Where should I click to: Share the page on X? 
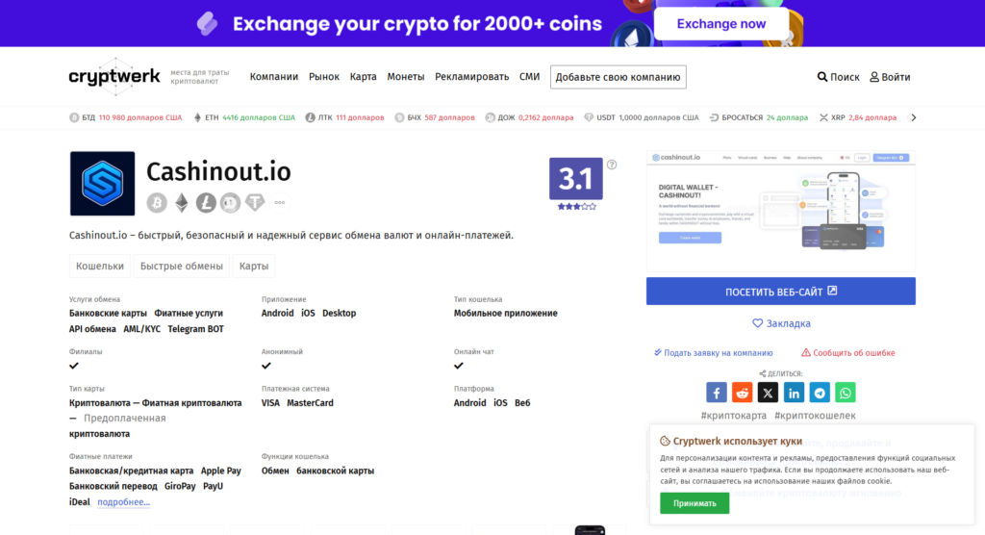pyautogui.click(x=768, y=393)
